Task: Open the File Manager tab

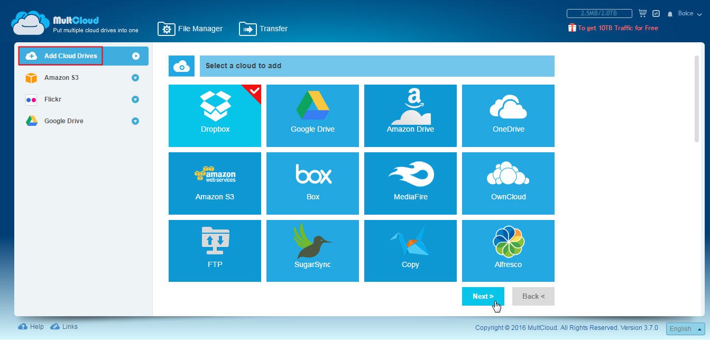Action: (x=190, y=29)
